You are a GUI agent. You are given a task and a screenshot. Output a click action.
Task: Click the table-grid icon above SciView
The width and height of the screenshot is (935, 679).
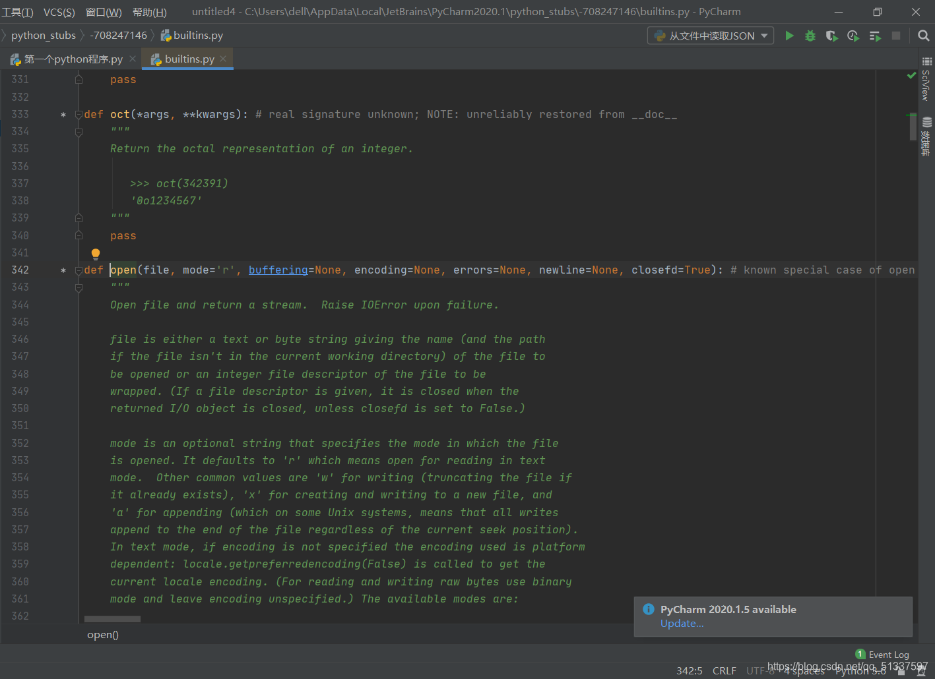(926, 61)
